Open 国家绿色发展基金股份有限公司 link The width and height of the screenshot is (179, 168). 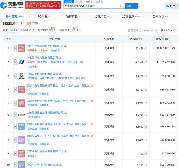[45, 151]
